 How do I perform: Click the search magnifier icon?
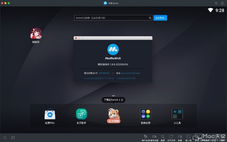click(150, 18)
